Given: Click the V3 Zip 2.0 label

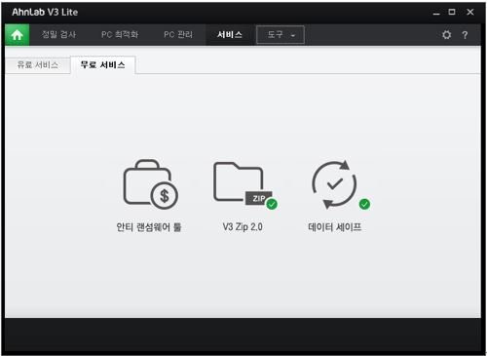Looking at the screenshot, I should pyautogui.click(x=243, y=226).
